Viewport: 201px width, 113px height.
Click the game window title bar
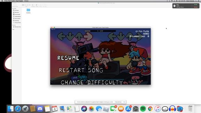point(100,27)
